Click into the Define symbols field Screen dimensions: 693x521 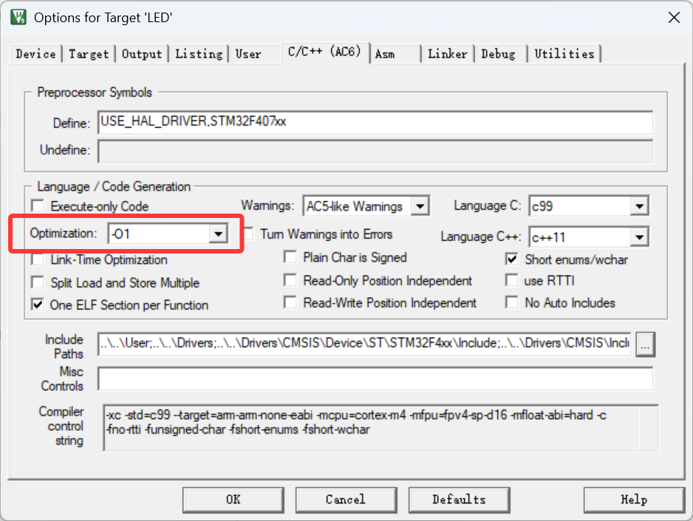tap(375, 122)
